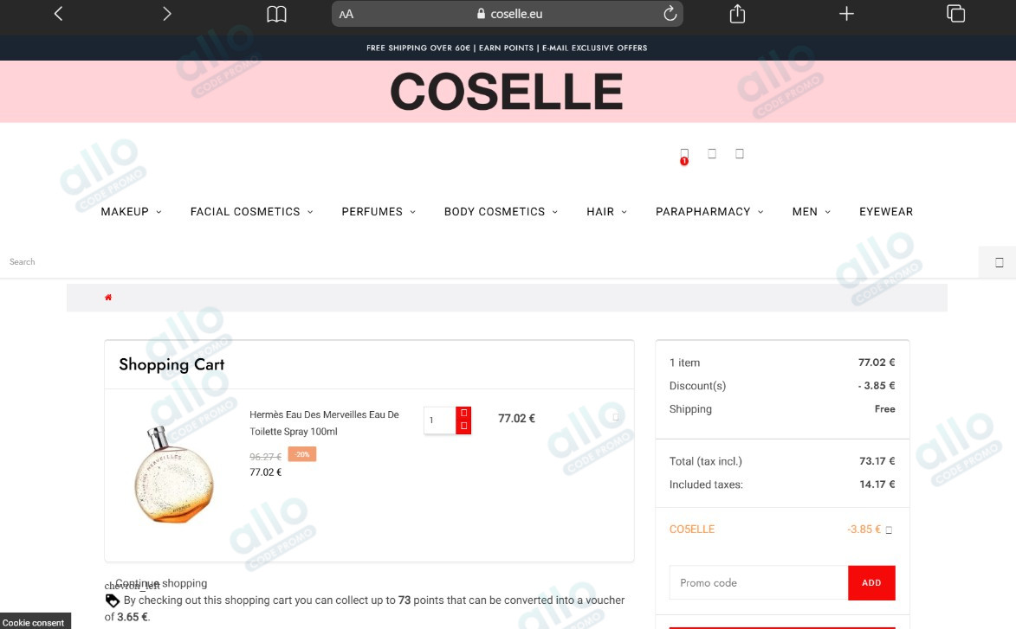Select the MAKEUP menu item

click(x=123, y=211)
